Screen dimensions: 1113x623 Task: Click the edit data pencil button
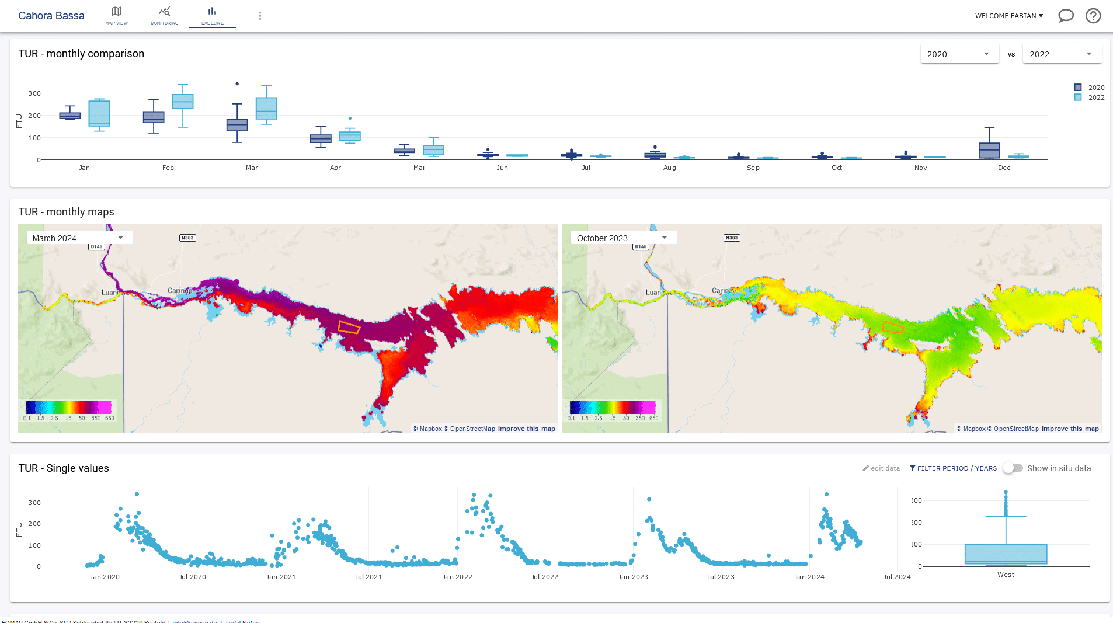(881, 468)
